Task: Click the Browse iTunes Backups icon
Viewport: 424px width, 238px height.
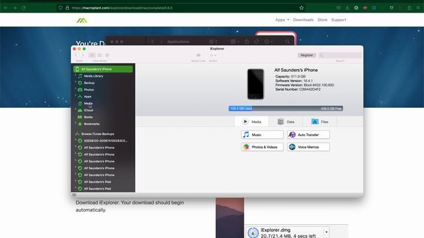Action: (78, 134)
